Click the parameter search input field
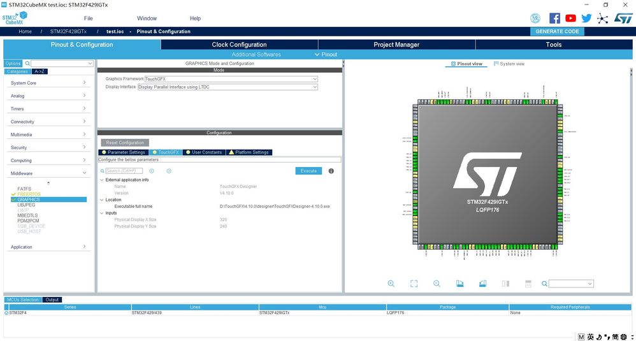The image size is (636, 341). point(124,171)
